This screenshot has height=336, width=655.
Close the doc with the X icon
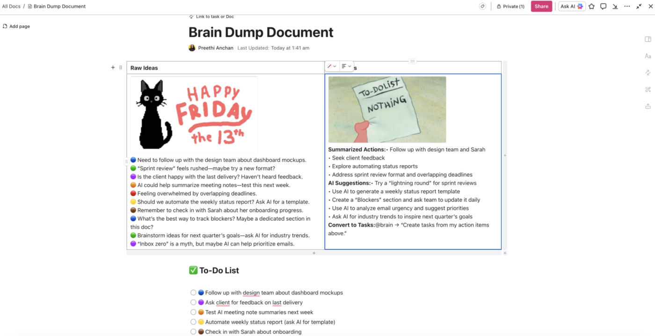[x=651, y=7]
